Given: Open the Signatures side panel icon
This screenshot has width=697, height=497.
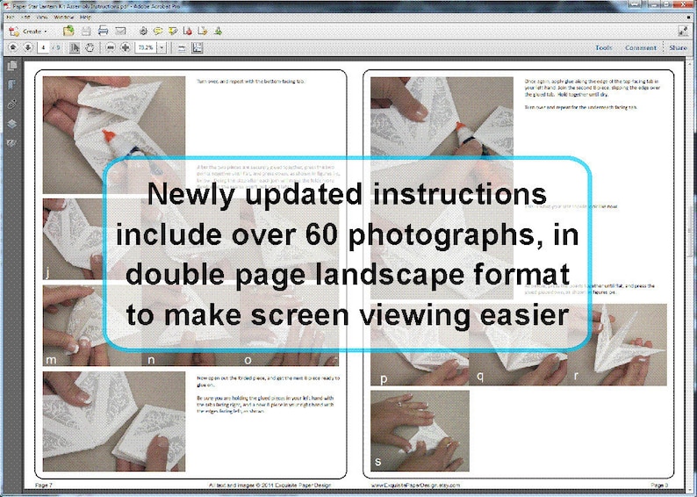Looking at the screenshot, I should point(12,143).
